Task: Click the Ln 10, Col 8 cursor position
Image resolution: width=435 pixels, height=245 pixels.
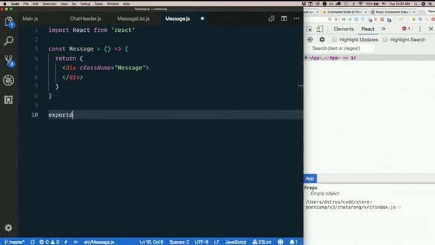Action: click(x=152, y=242)
